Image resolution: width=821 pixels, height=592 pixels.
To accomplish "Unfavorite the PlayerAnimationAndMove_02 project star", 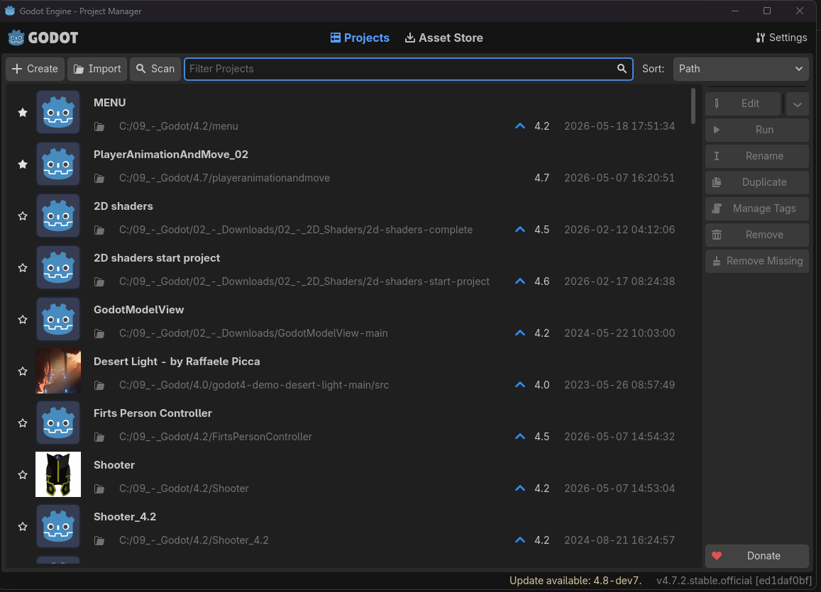I will [23, 164].
